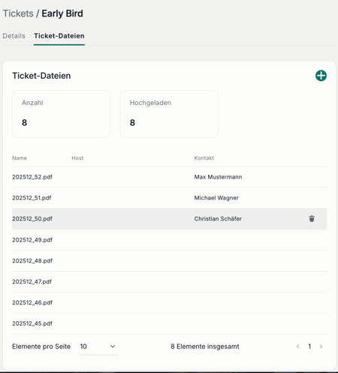The height and width of the screenshot is (373, 338).
Task: Open file 202512_45.pdf
Action: pyautogui.click(x=169, y=323)
